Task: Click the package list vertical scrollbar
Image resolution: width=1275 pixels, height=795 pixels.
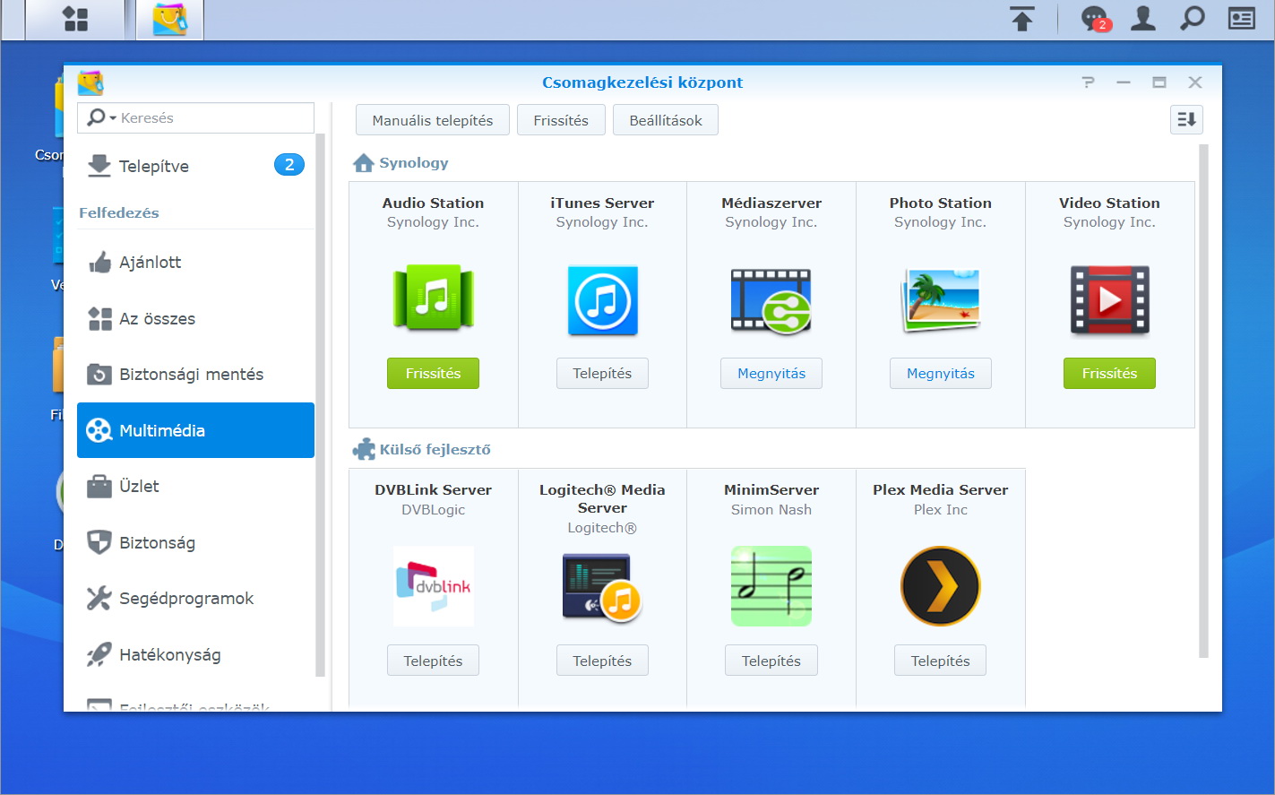Action: click(x=1203, y=402)
